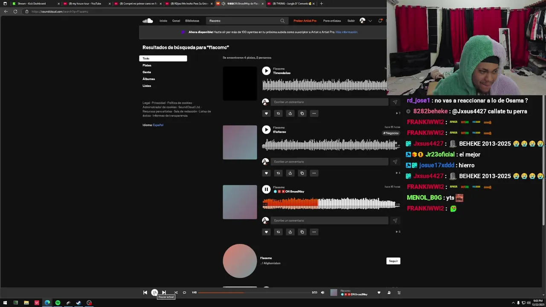The width and height of the screenshot is (546, 307).
Task: Switch to the Stream Kick Dashboard tab
Action: (35, 3)
